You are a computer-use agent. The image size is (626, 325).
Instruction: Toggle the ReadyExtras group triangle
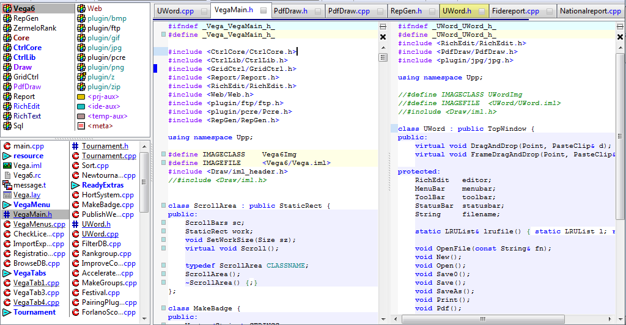click(x=75, y=185)
